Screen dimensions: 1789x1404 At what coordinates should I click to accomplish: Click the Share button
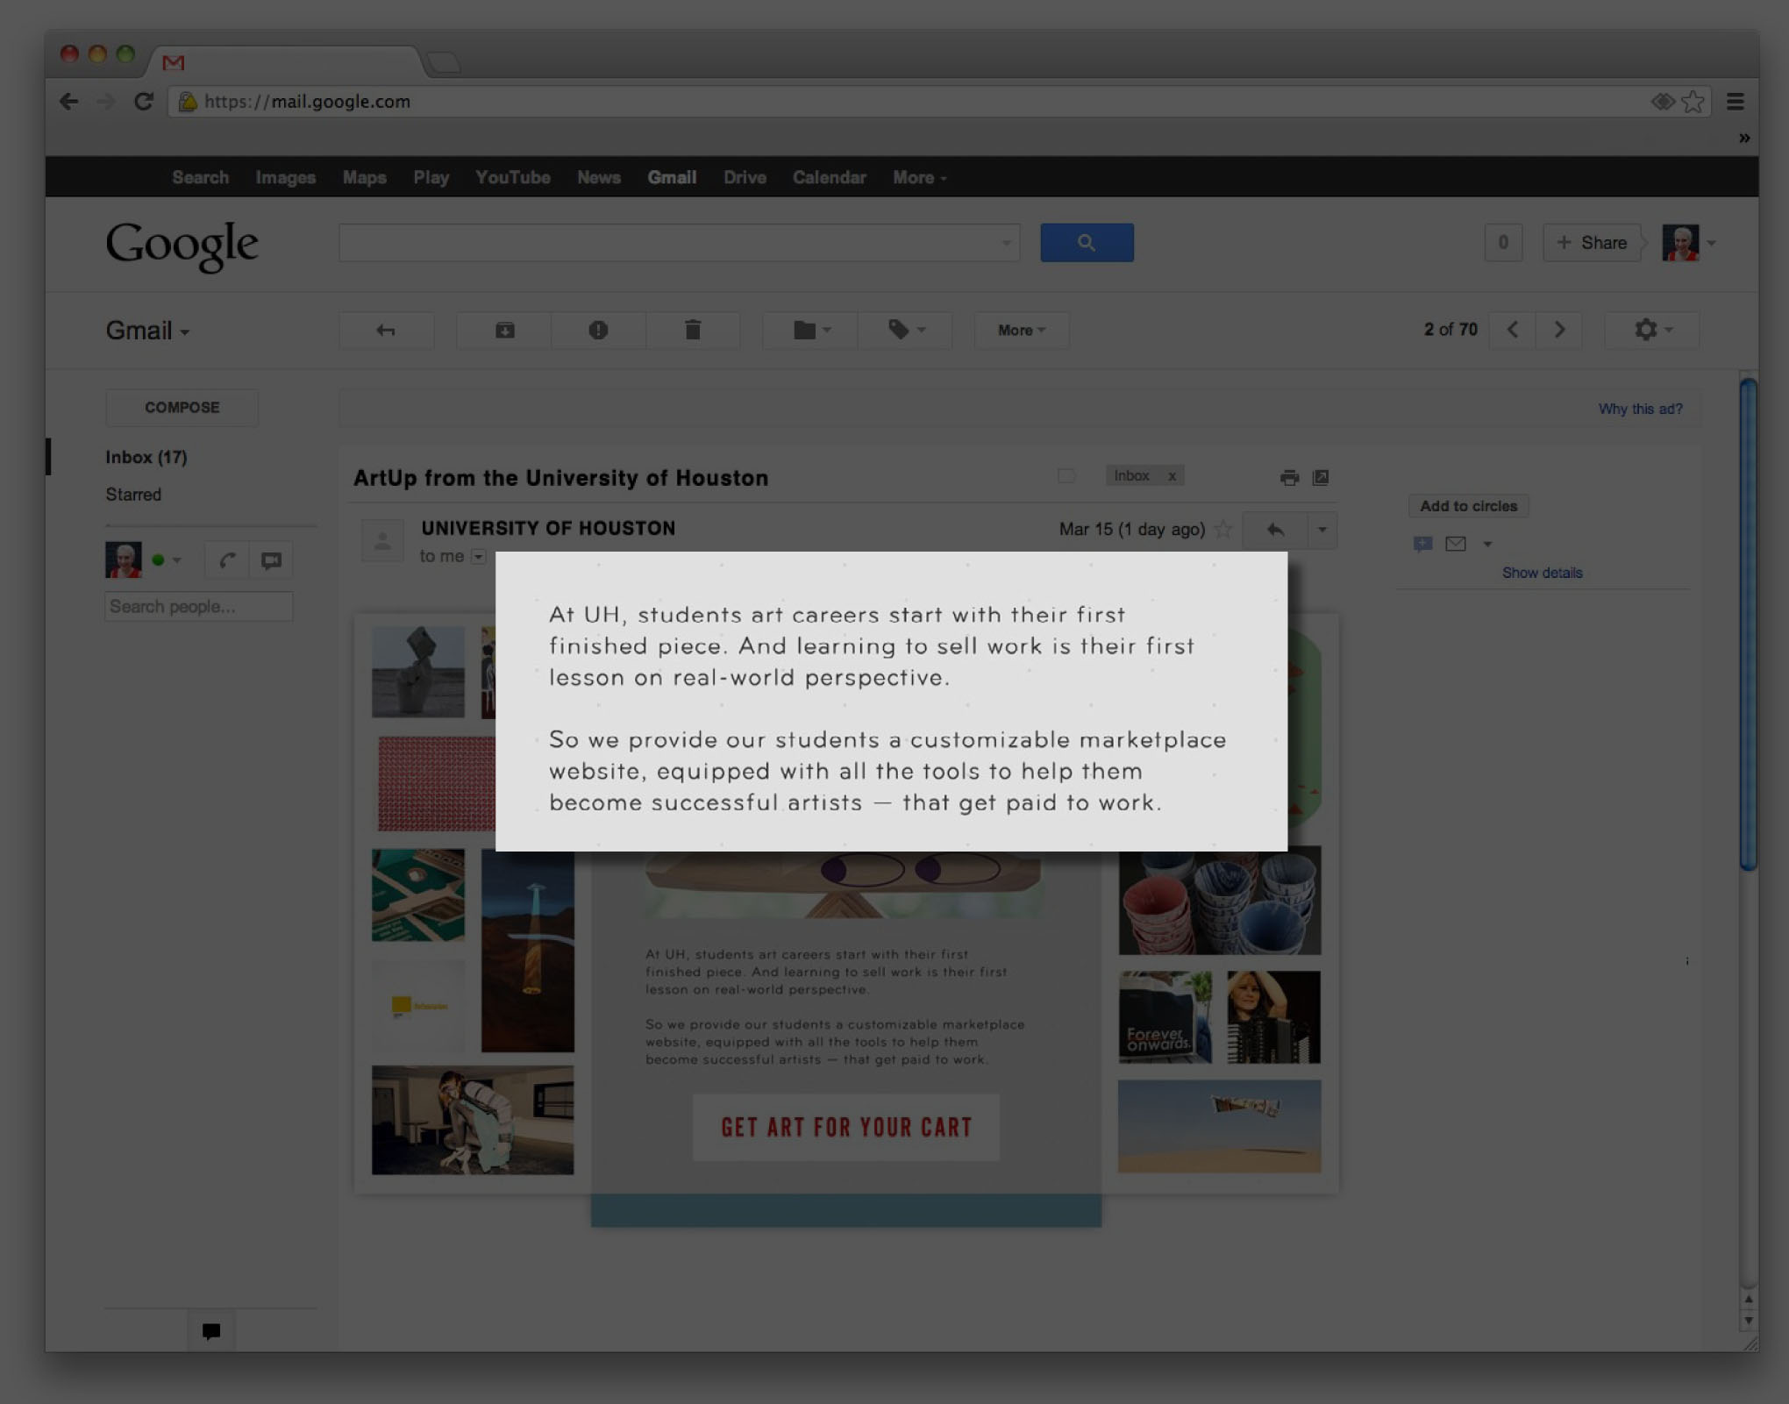tap(1593, 243)
